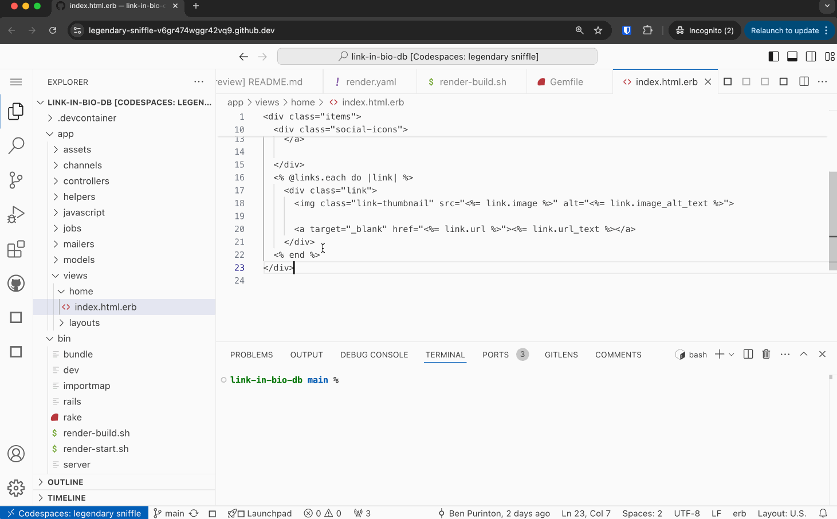The height and width of the screenshot is (519, 837).
Task: Open the OUTPUT panel tab
Action: 306,355
